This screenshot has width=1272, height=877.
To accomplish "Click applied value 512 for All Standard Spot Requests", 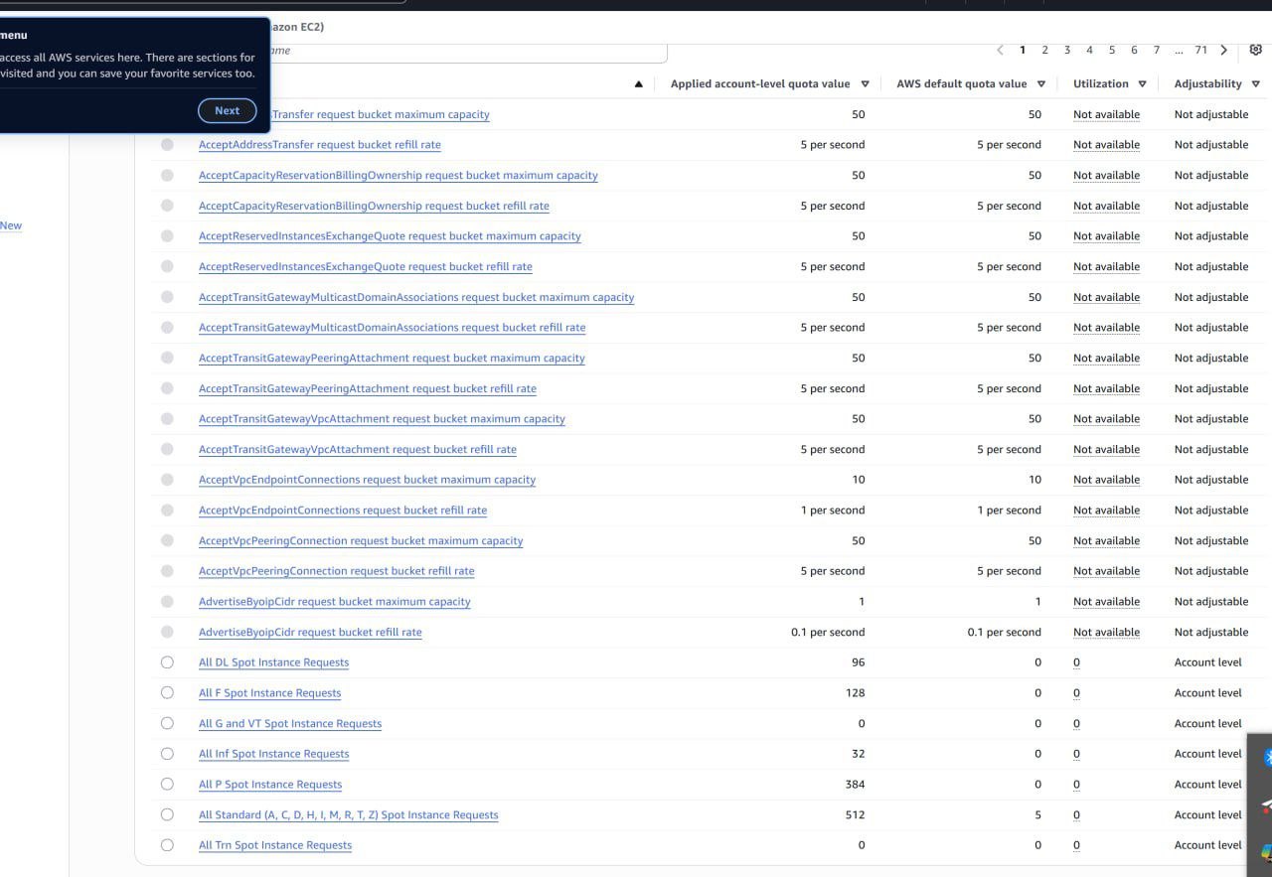I will [855, 814].
